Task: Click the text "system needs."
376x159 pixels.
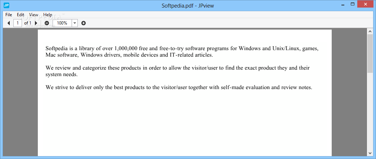Action: pos(62,75)
